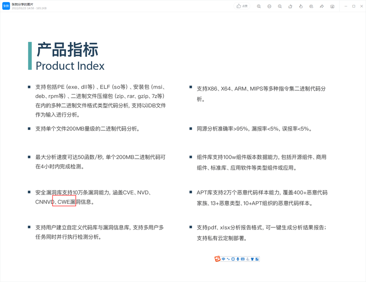Image resolution: width=366 pixels, height=282 pixels.
Task: Open the Sogou skin shirt icon
Action: 253,259
